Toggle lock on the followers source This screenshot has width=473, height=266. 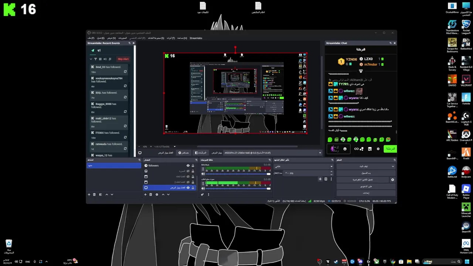tap(193, 166)
